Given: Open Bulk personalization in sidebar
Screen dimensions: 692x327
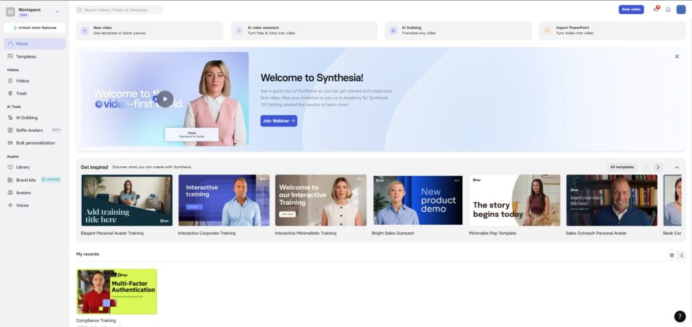Looking at the screenshot, I should 34,143.
